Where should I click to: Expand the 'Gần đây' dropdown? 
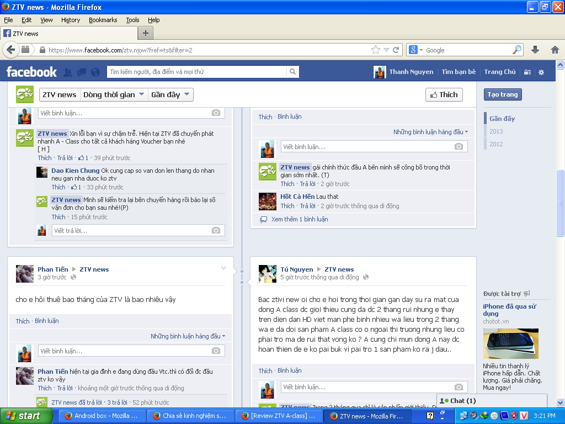click(170, 94)
